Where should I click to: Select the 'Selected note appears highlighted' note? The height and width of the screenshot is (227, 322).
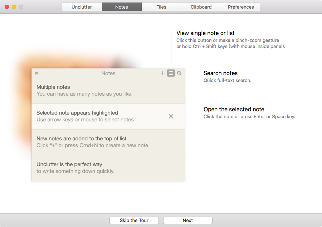[x=108, y=116]
